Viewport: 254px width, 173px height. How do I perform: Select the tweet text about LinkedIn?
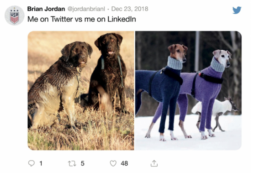82,19
